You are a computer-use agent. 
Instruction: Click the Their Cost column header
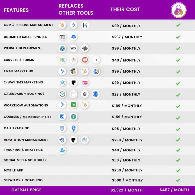click(x=125, y=9)
